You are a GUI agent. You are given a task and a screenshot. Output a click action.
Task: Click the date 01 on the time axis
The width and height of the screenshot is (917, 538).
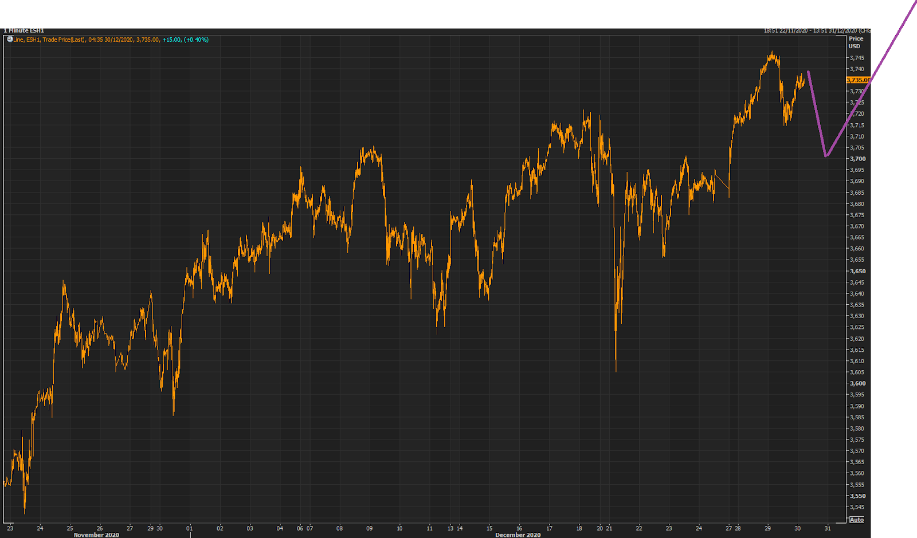click(x=190, y=528)
